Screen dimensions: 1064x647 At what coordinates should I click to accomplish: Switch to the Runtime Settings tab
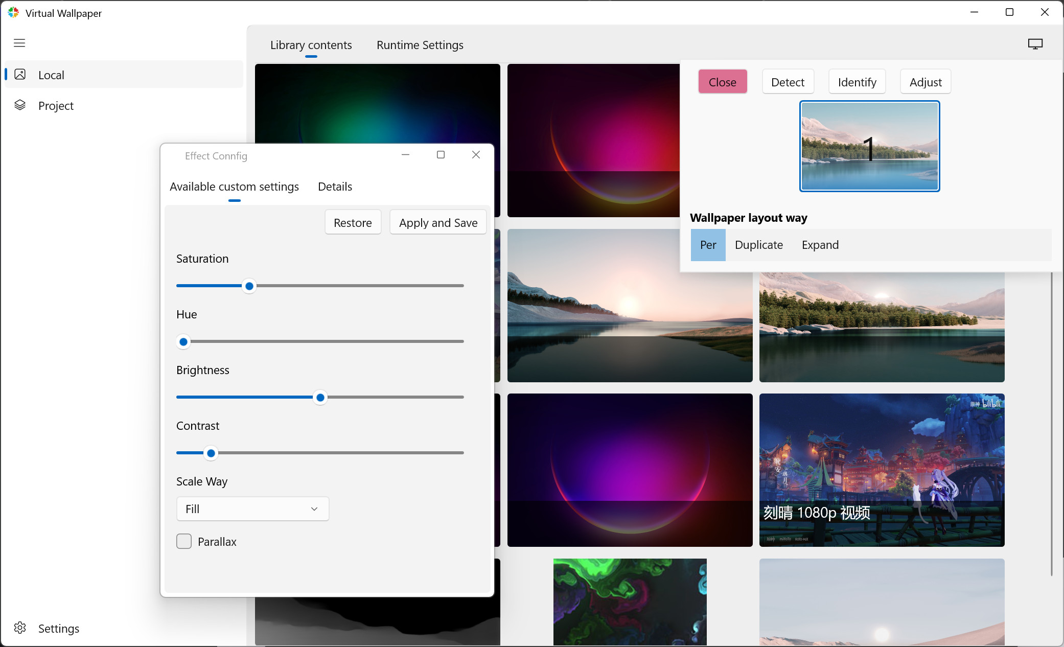(420, 45)
